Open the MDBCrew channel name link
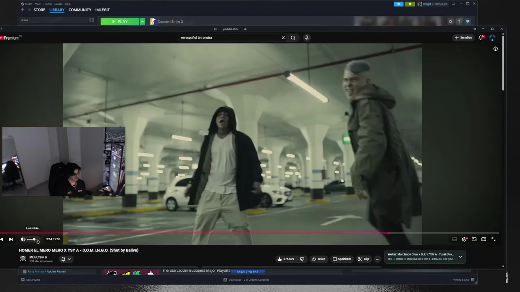Image resolution: width=520 pixels, height=292 pixels. pos(37,257)
